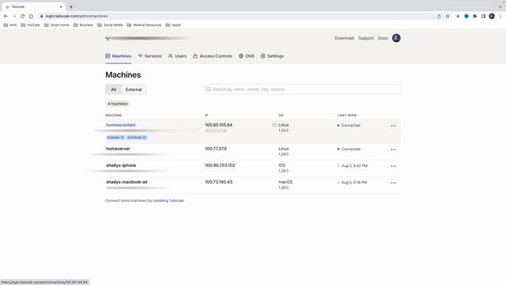Click IP address 100.77.37.6

coord(216,149)
